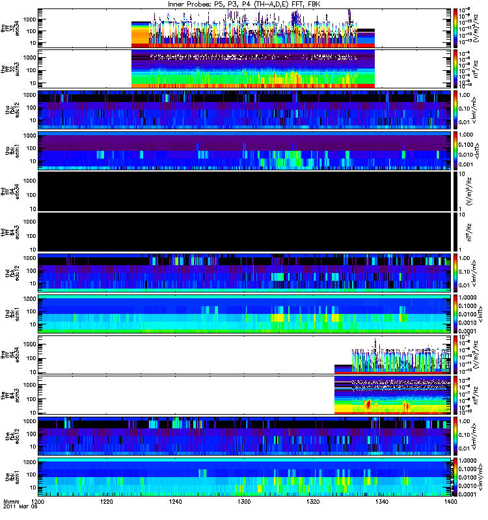Click the black thd fff scm3 empty plot
The width and height of the screenshot is (488, 520).
[244, 232]
